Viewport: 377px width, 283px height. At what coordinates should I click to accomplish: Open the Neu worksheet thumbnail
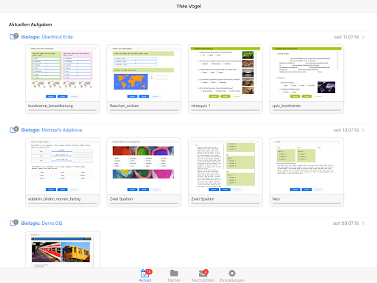tap(307, 166)
